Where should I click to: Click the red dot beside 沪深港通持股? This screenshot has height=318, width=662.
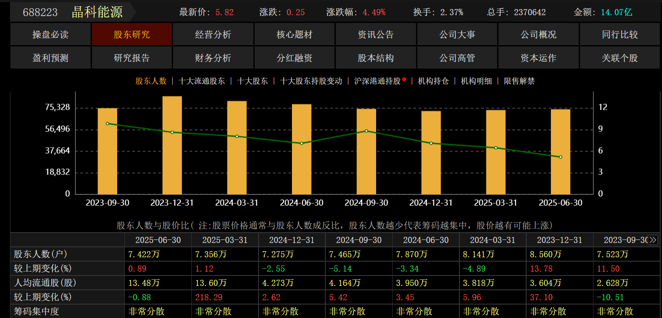[404, 79]
